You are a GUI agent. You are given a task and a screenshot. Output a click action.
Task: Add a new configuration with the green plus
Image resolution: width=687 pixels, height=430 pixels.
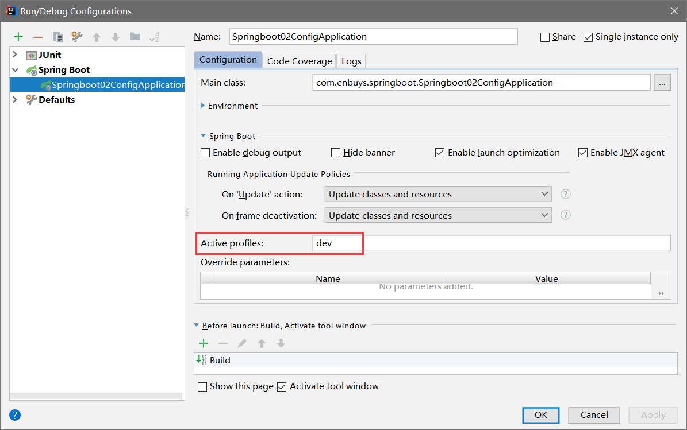pyautogui.click(x=18, y=37)
